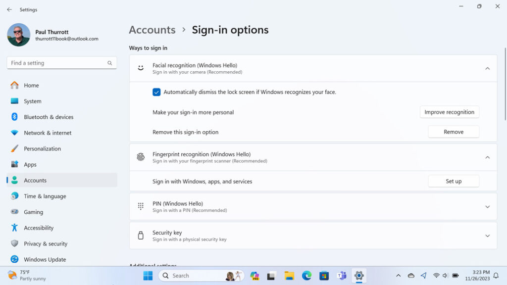This screenshot has width=507, height=285.
Task: Open Microsoft Store from the taskbar
Action: pos(324,275)
